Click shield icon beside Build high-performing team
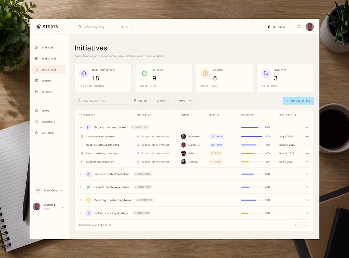 click(x=89, y=200)
